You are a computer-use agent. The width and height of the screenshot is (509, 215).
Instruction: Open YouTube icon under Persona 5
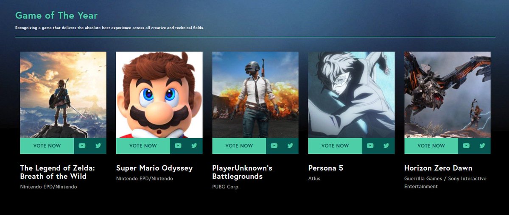point(370,146)
